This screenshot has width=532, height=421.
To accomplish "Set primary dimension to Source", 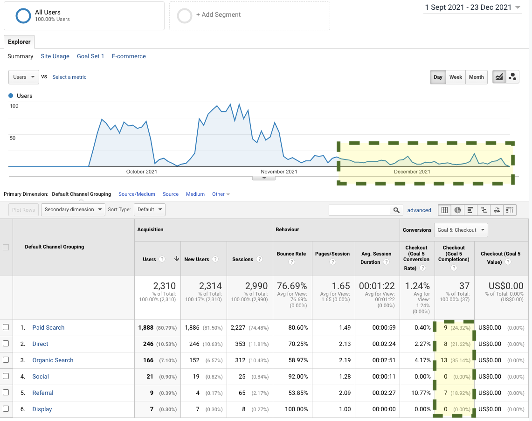I will [x=170, y=194].
